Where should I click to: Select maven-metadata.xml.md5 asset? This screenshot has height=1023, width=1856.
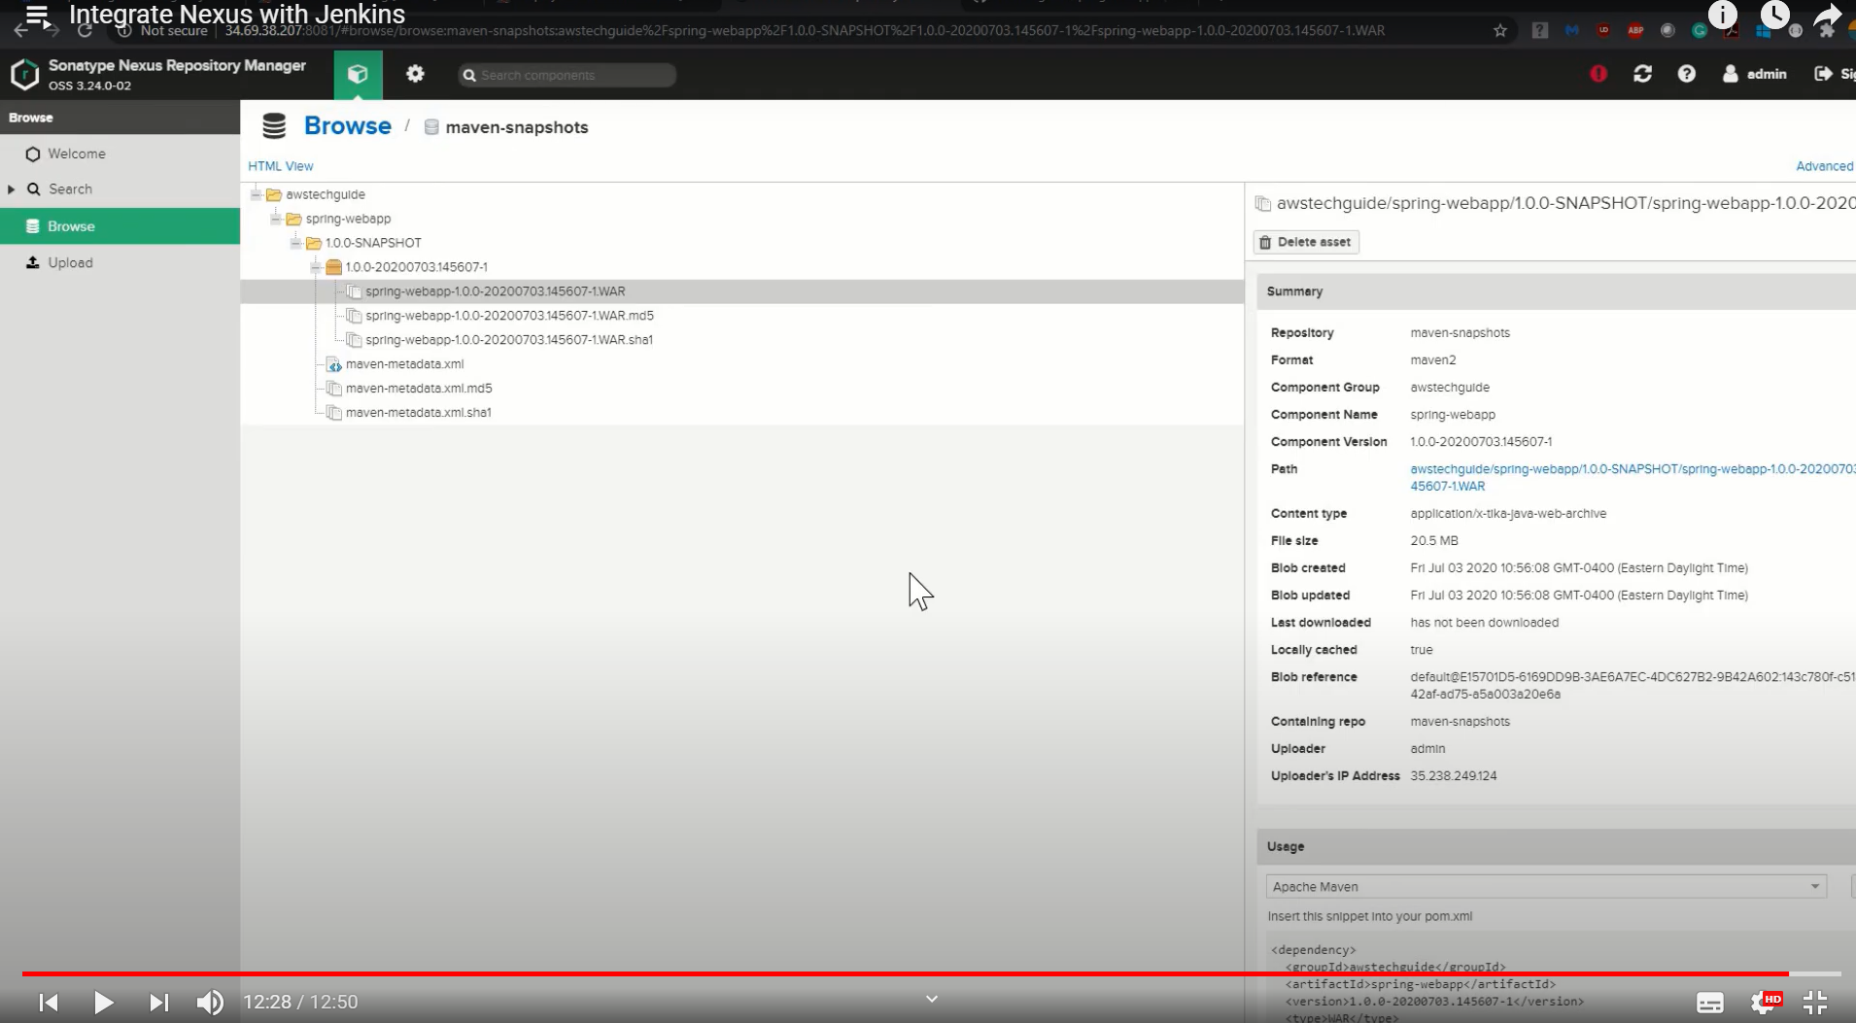(x=419, y=389)
